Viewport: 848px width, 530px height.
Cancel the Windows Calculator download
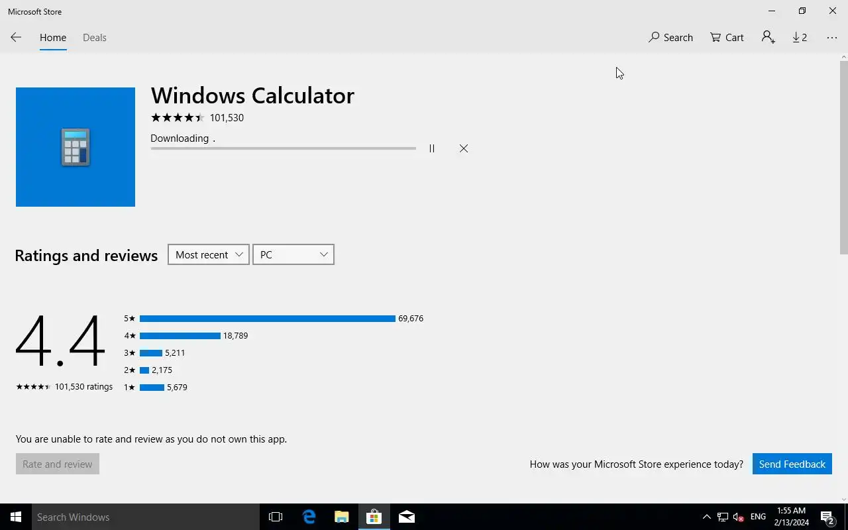click(x=464, y=148)
